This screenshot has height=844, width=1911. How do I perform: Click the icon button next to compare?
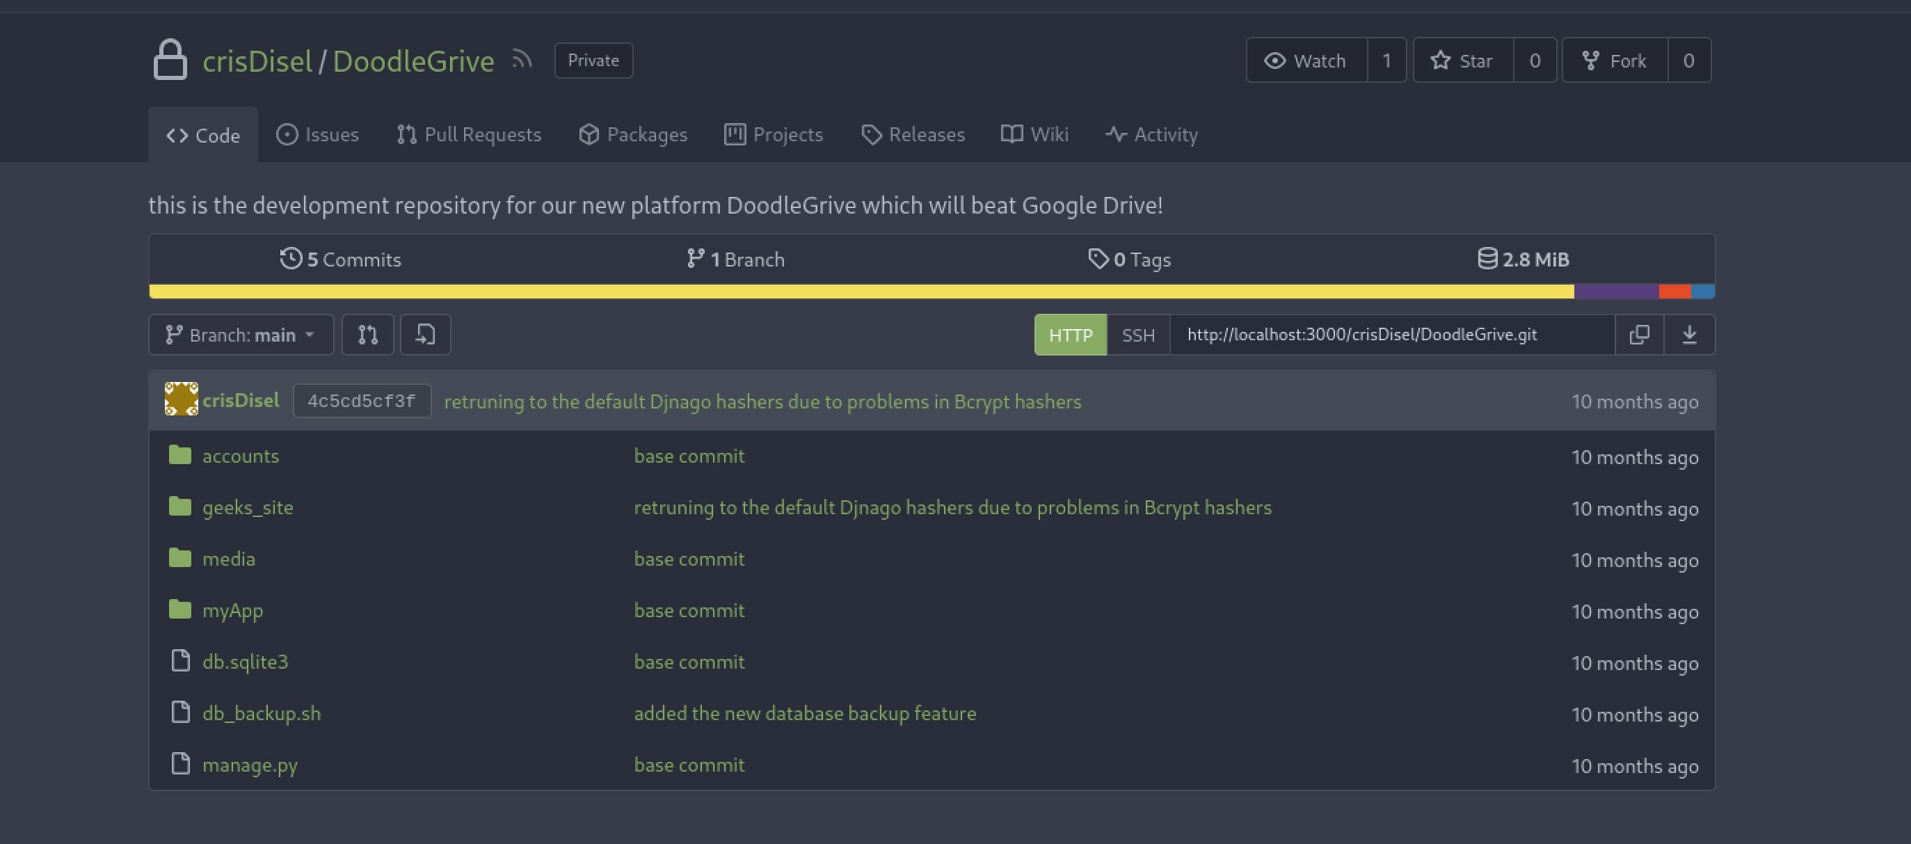pos(425,335)
